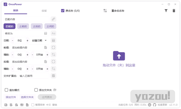Viewport: 181px width, 109px height.
Task: Select the 之前的 mode button
Action: pyautogui.click(x=23, y=26)
